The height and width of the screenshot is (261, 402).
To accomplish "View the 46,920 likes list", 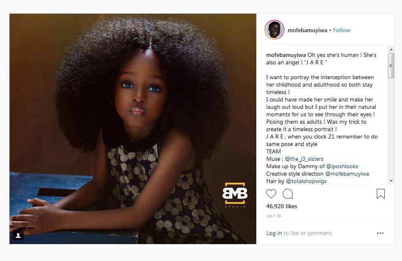I will (x=281, y=206).
